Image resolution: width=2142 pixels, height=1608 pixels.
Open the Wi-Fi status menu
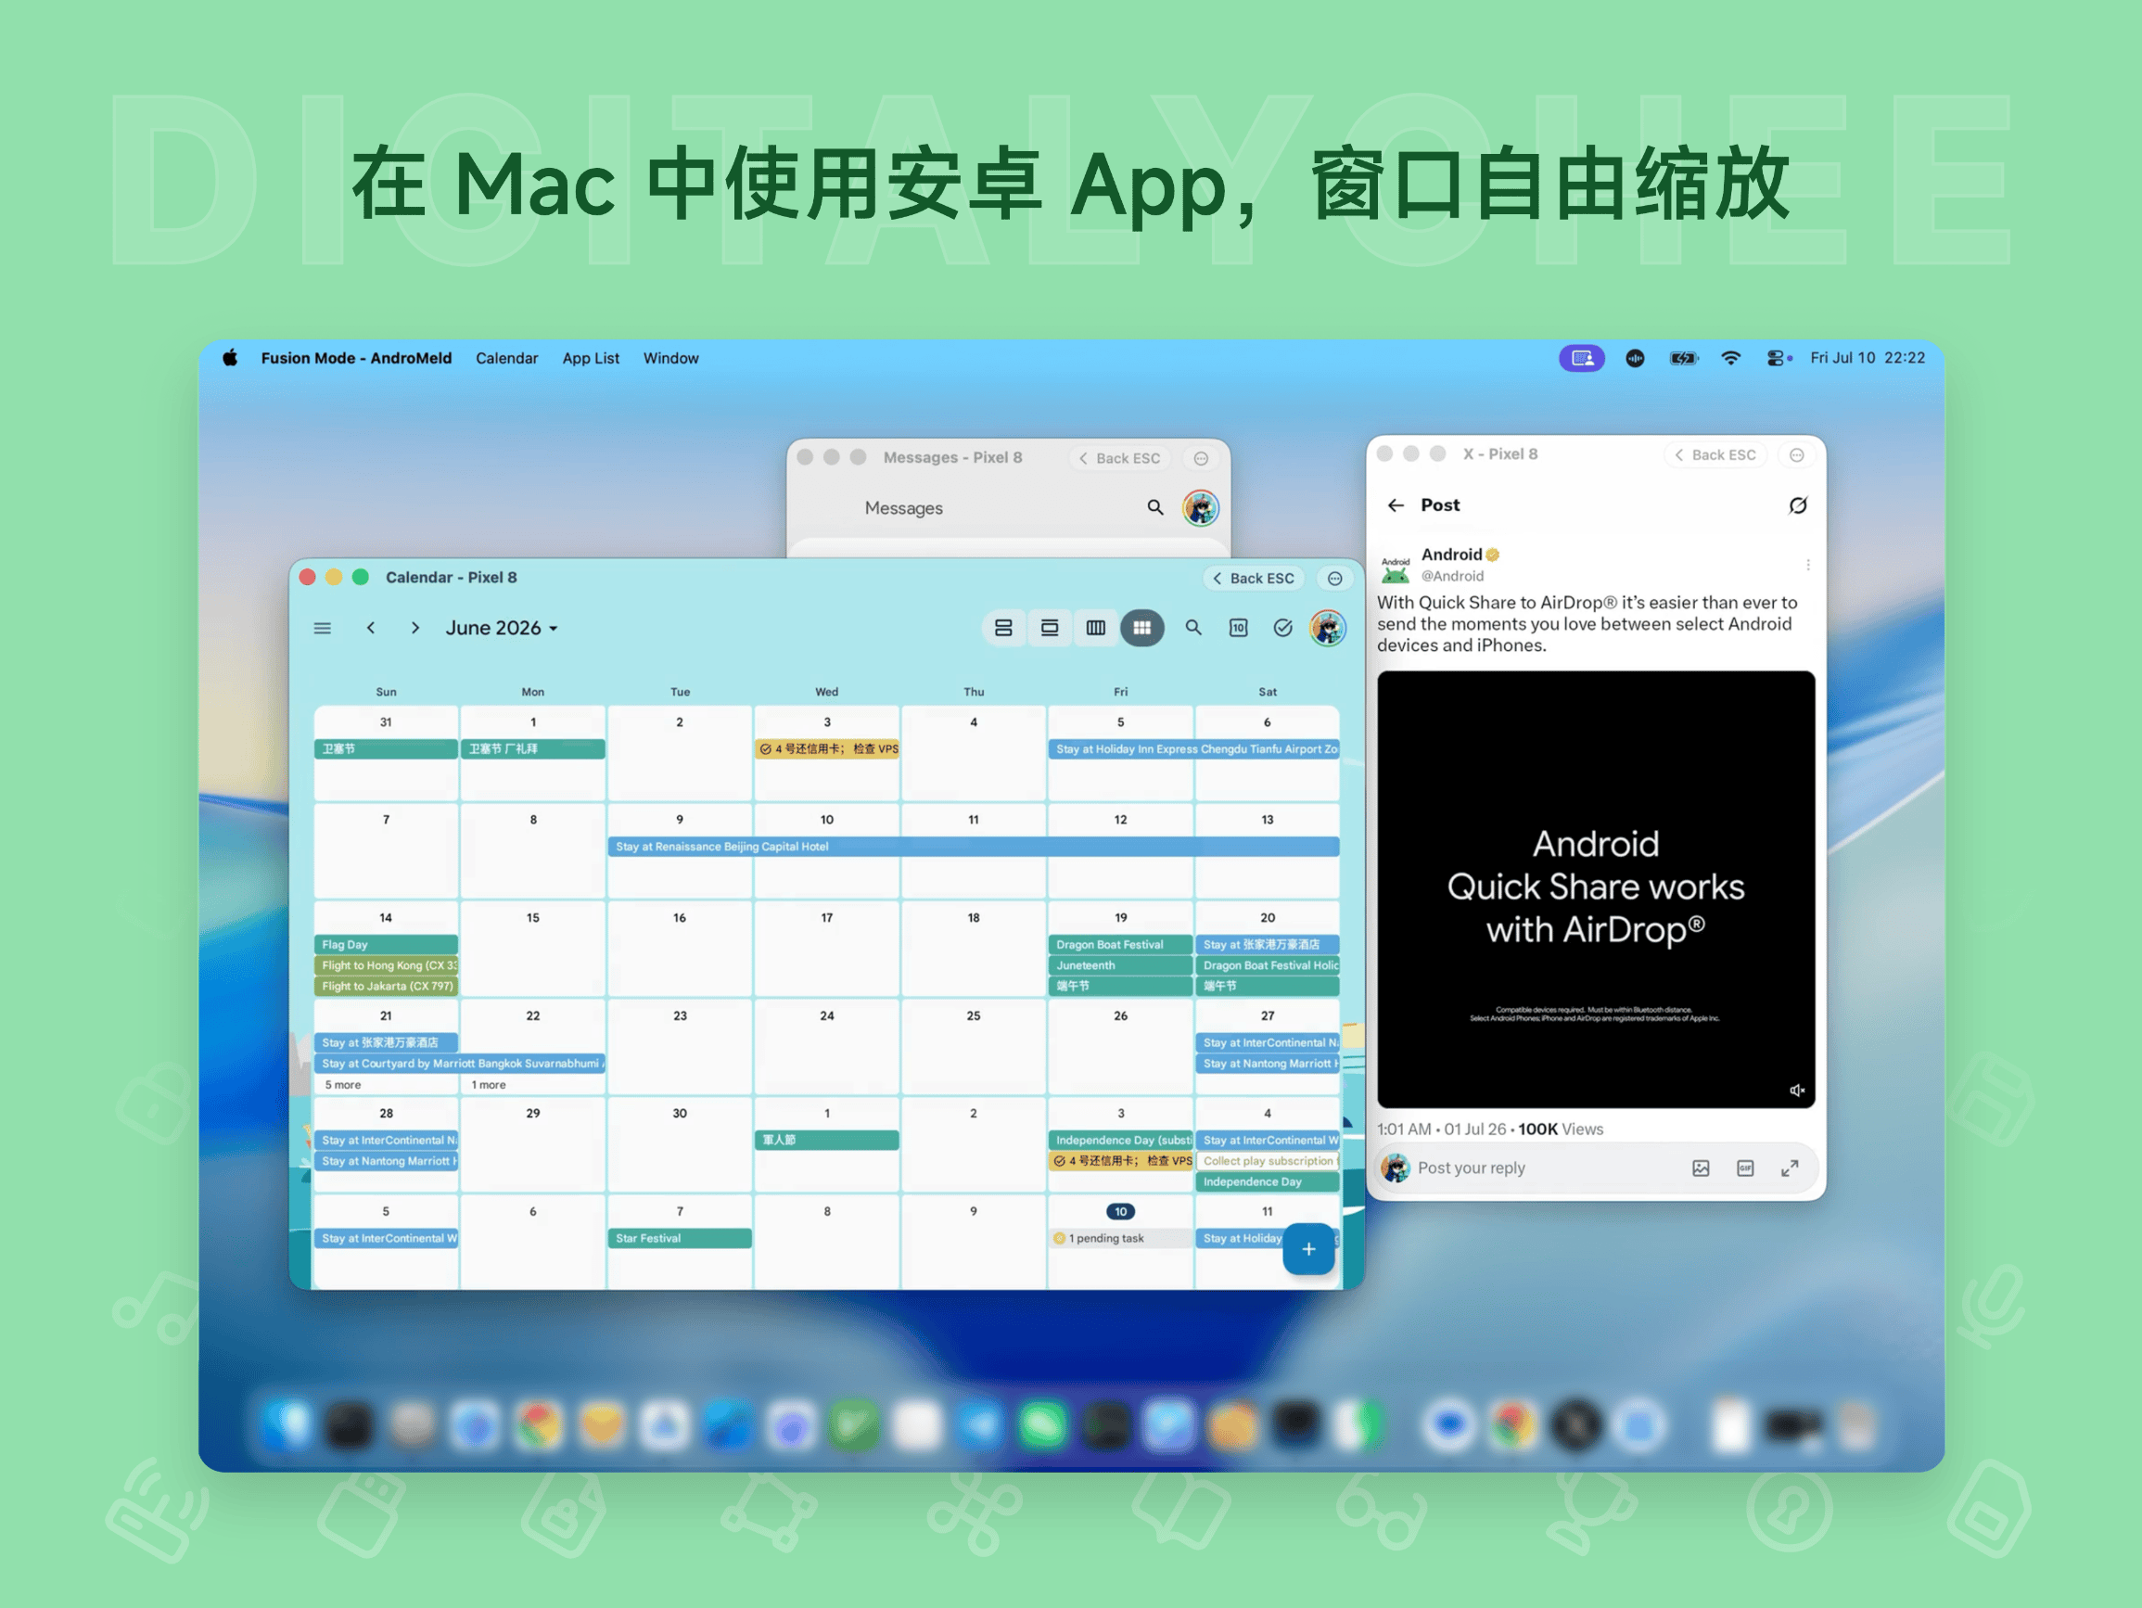[x=1731, y=358]
